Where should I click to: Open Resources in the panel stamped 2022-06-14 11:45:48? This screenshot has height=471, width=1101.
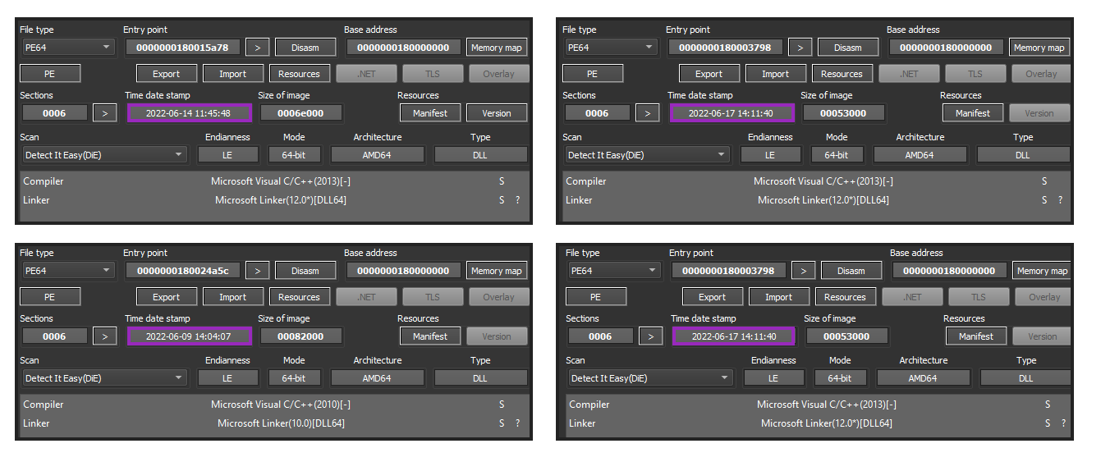point(299,74)
